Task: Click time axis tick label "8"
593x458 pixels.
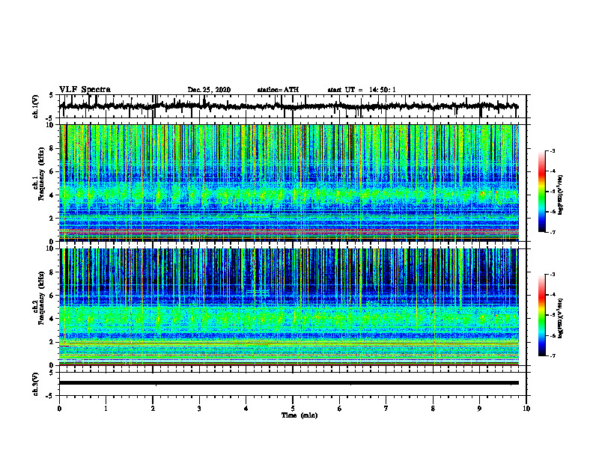Action: [x=433, y=409]
